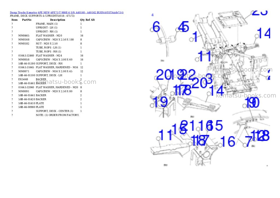Click callout number 6 in diagram

click(156, 27)
